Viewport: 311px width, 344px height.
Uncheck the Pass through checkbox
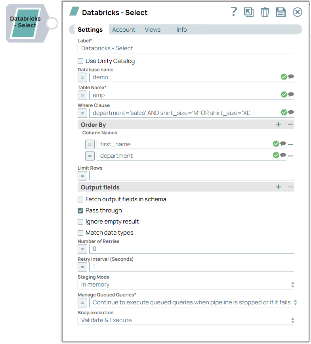80,210
